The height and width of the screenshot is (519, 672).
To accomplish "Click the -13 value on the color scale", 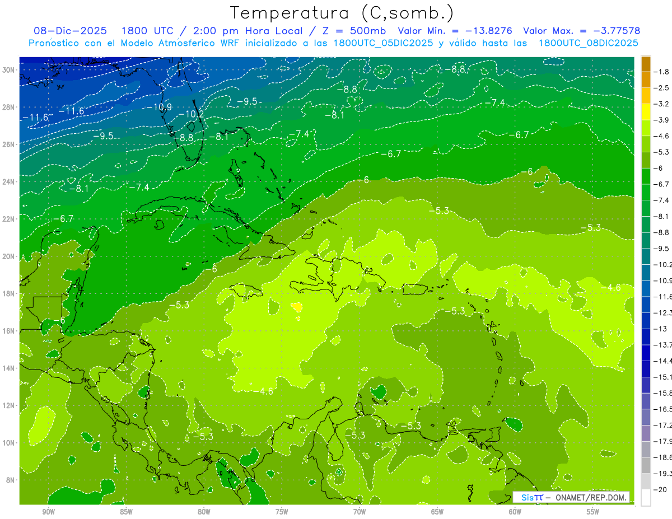I will tap(660, 329).
